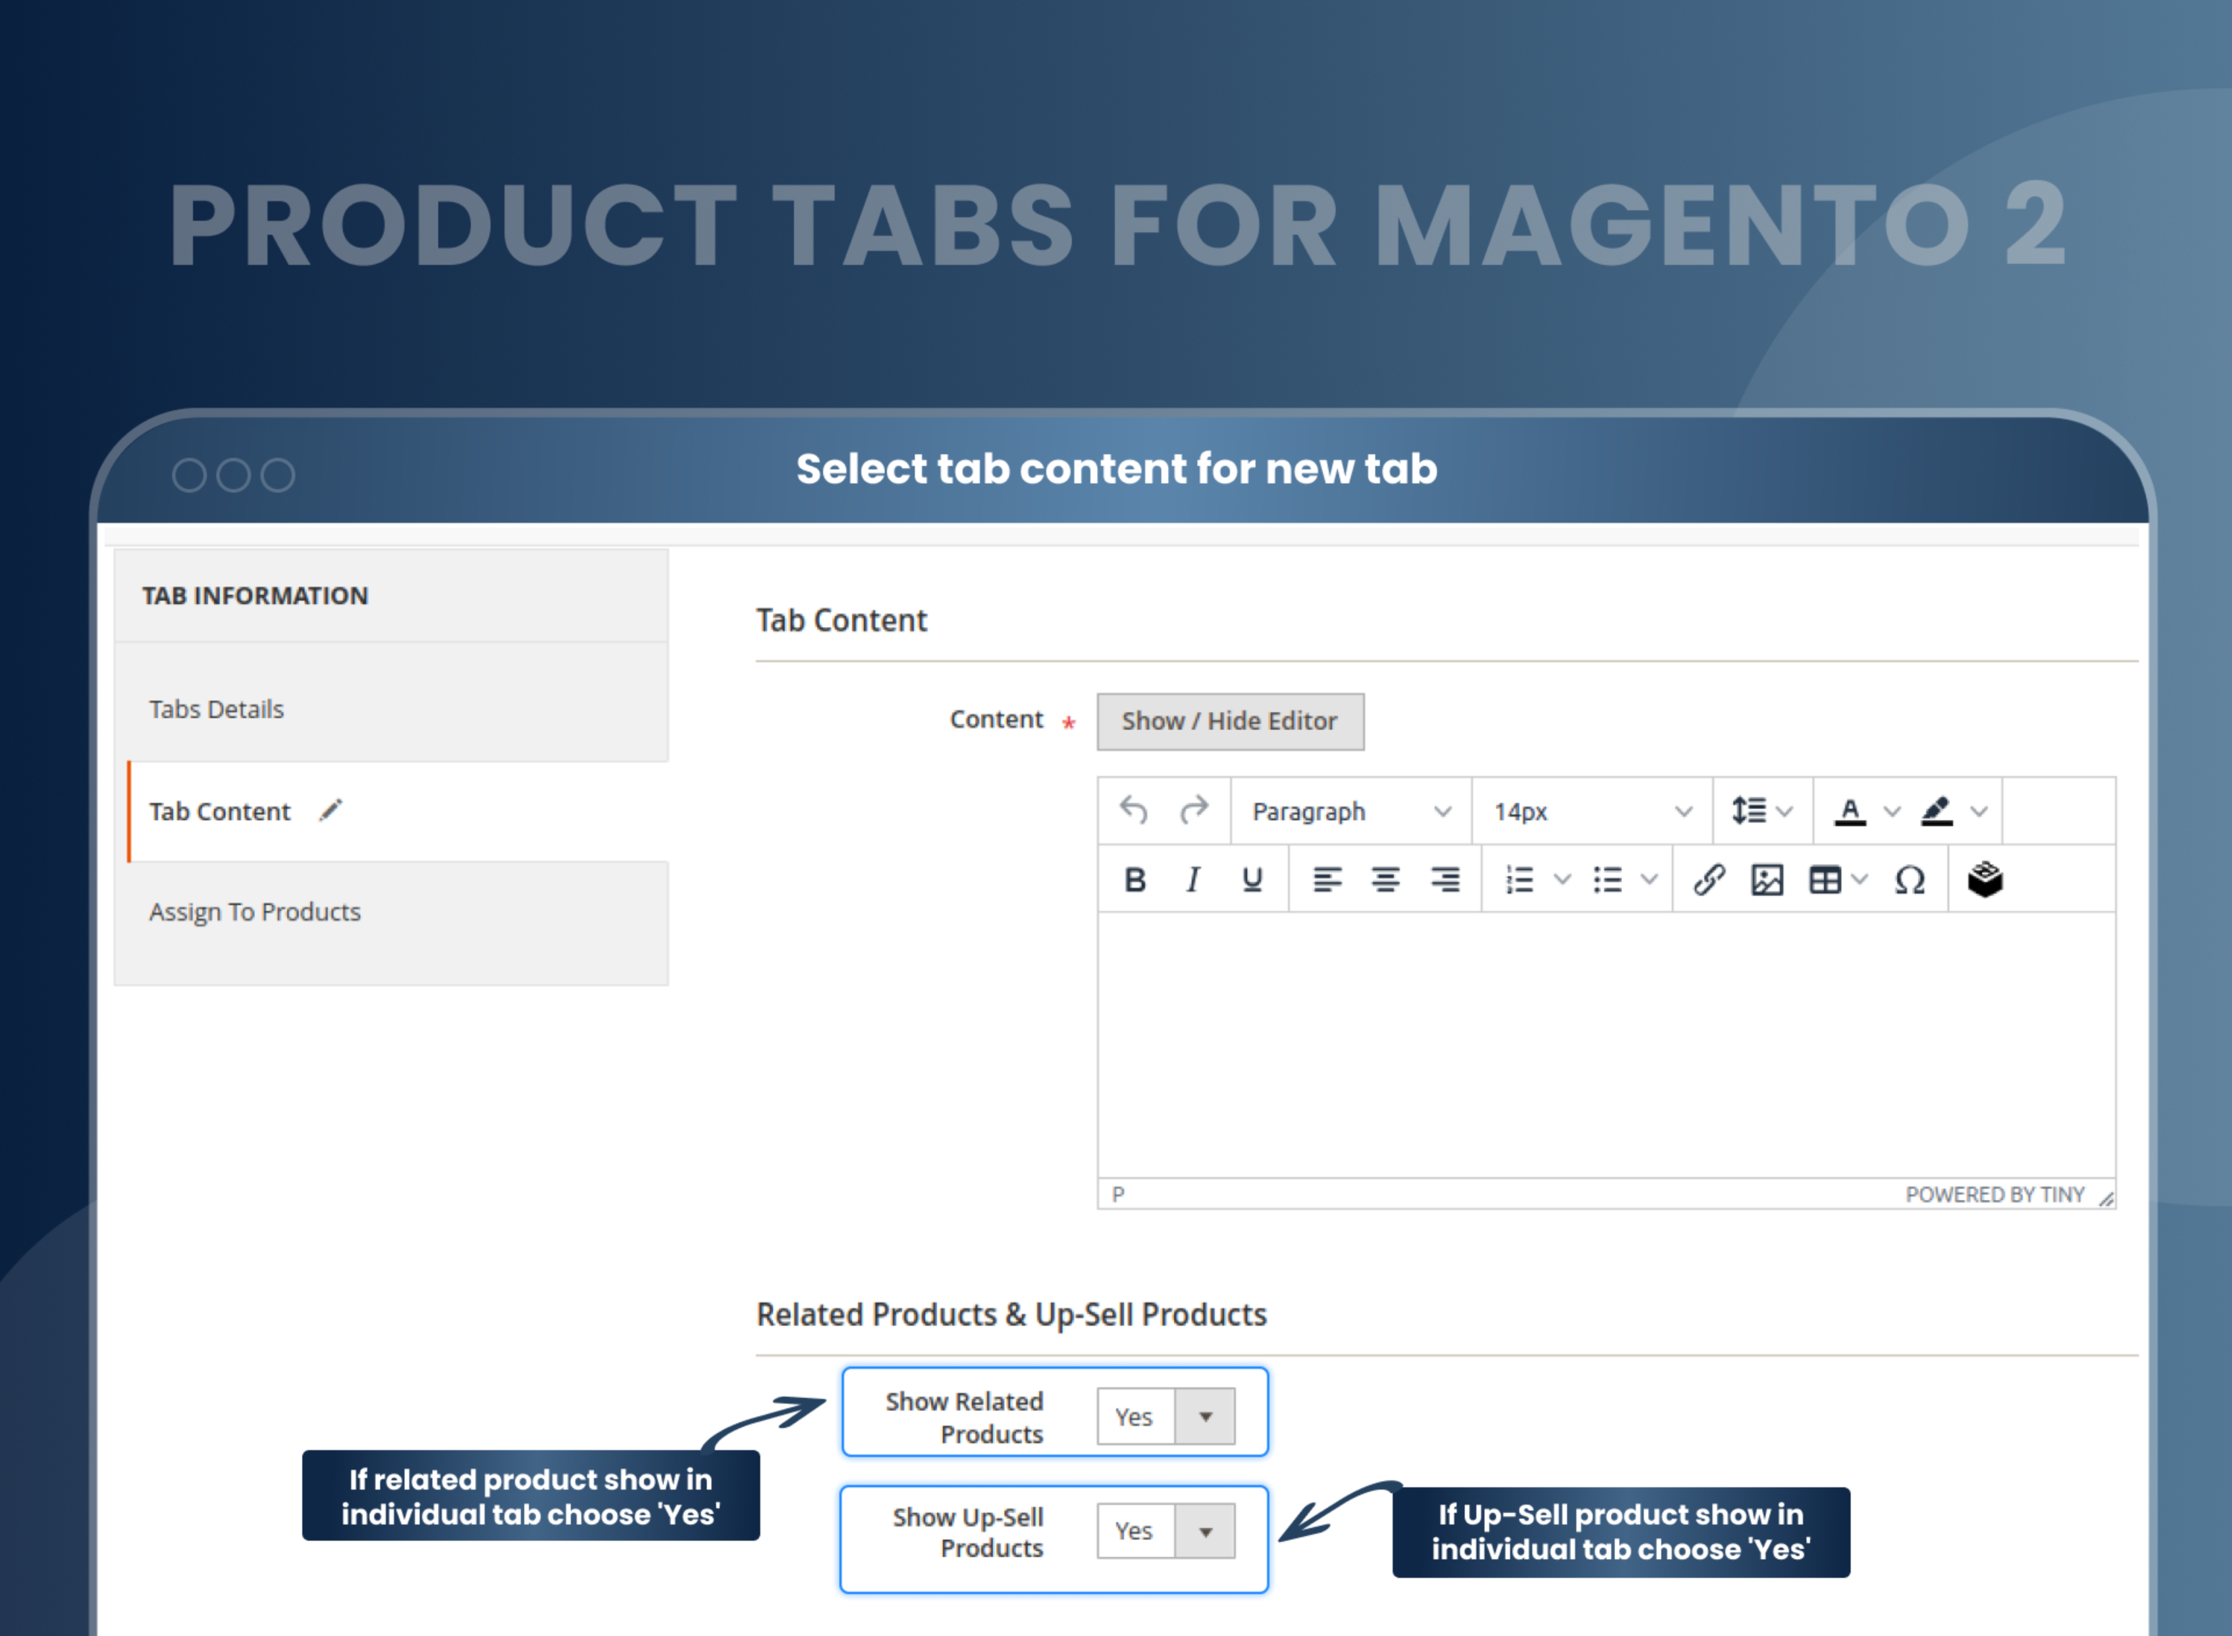2232x1636 pixels.
Task: Center align the text
Action: (1386, 880)
